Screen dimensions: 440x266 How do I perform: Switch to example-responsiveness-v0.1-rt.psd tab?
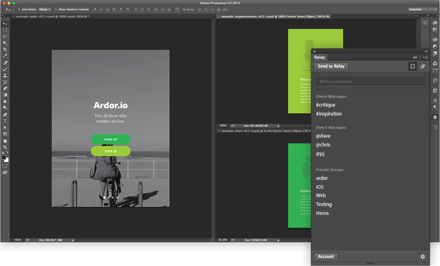[x=275, y=17]
